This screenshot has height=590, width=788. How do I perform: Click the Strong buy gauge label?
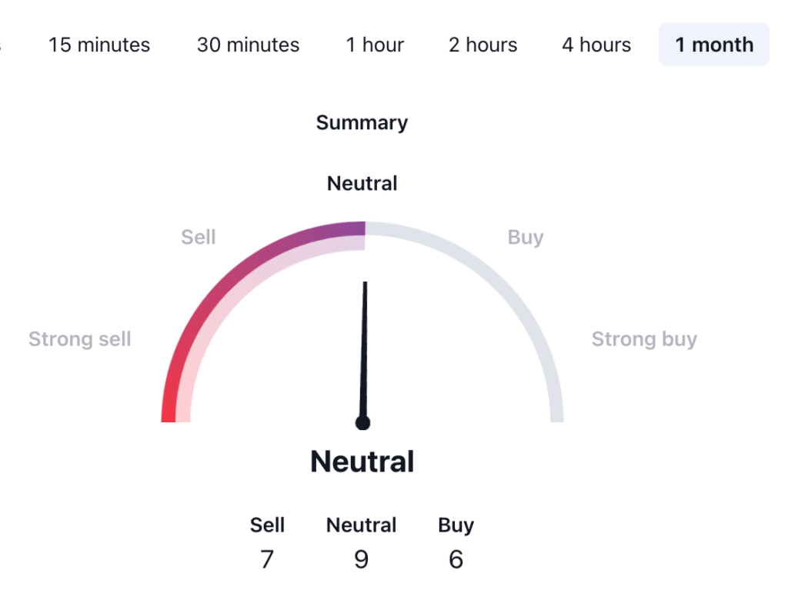click(x=644, y=339)
